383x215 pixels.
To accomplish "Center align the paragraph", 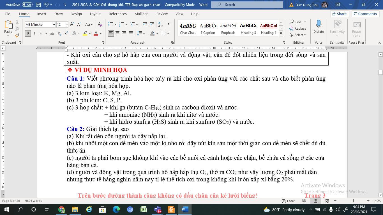I will [x=117, y=33].
